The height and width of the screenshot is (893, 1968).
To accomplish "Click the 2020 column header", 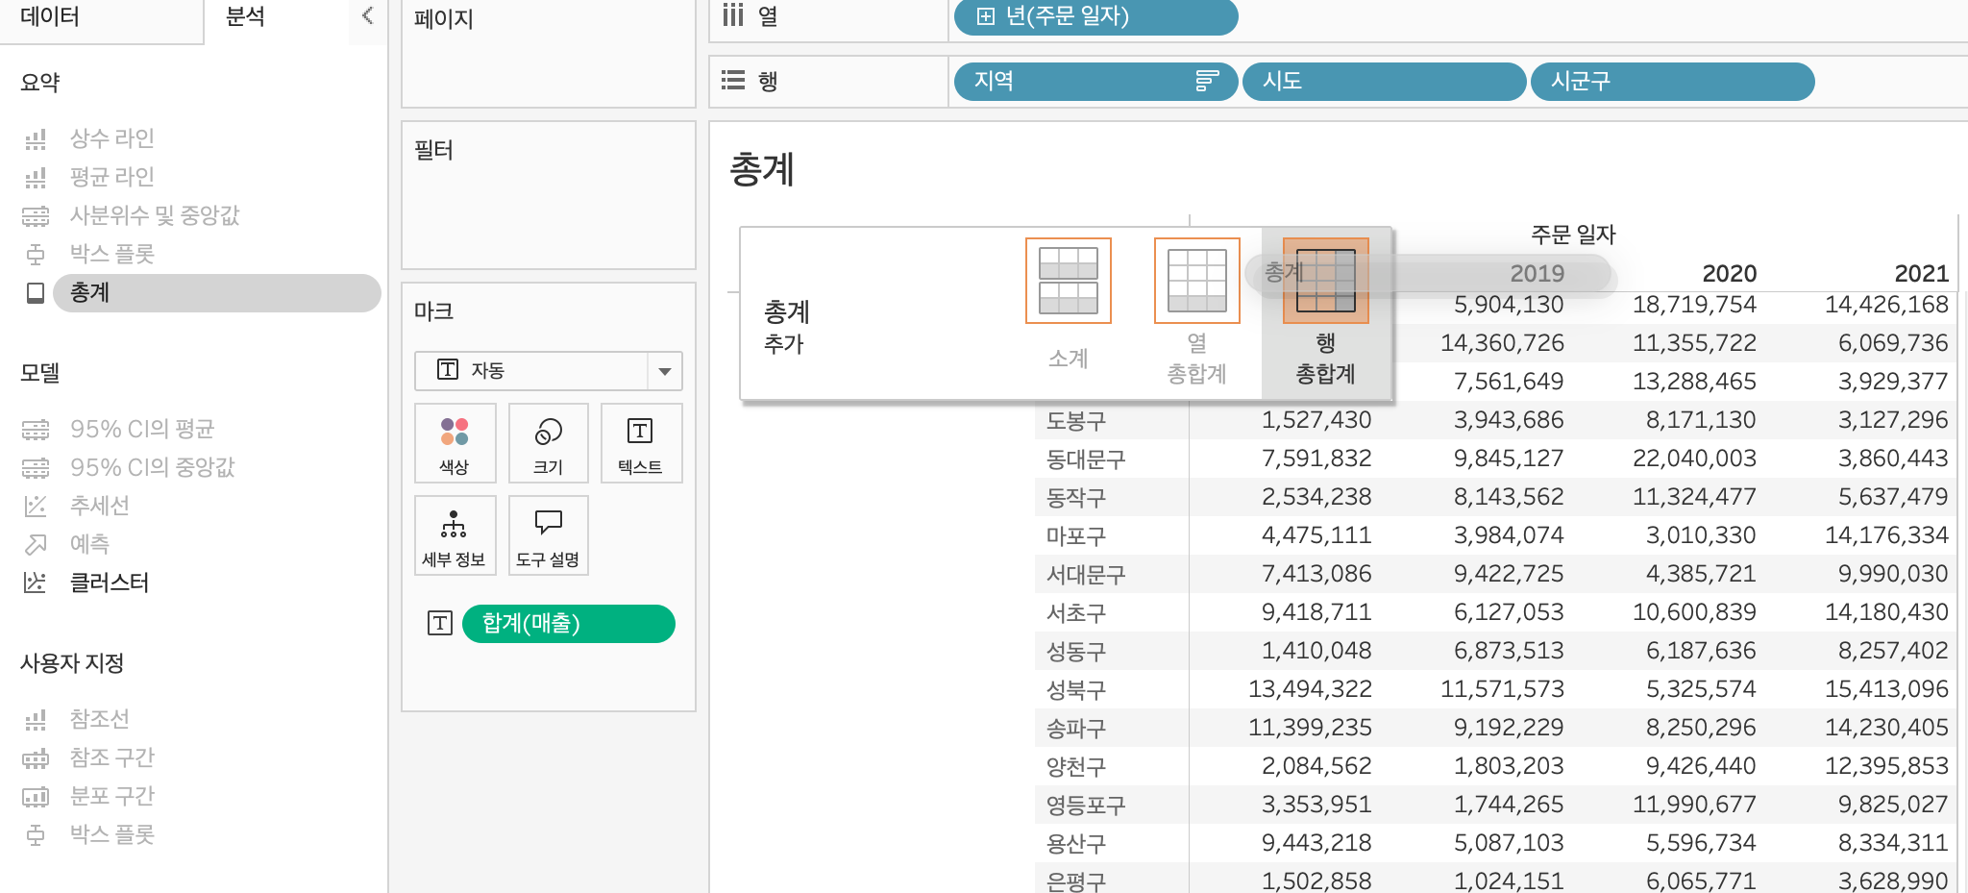I will coord(1729,274).
